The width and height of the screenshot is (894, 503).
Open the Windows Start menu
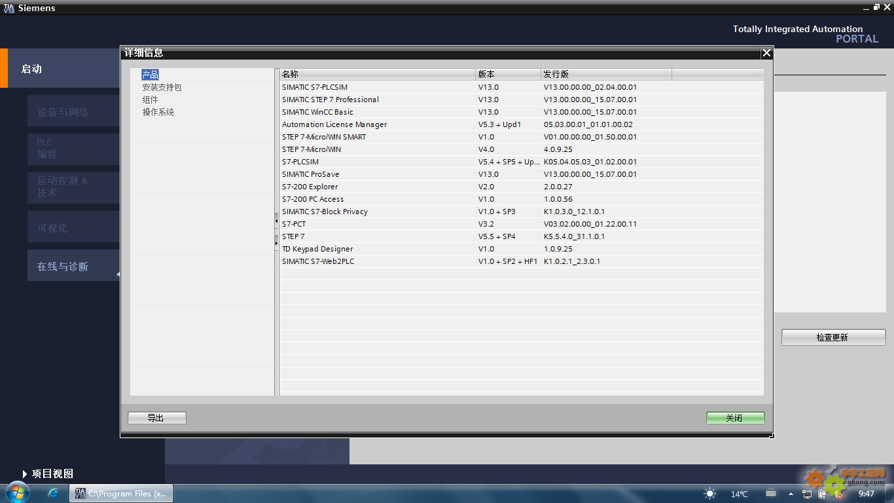[x=16, y=493]
